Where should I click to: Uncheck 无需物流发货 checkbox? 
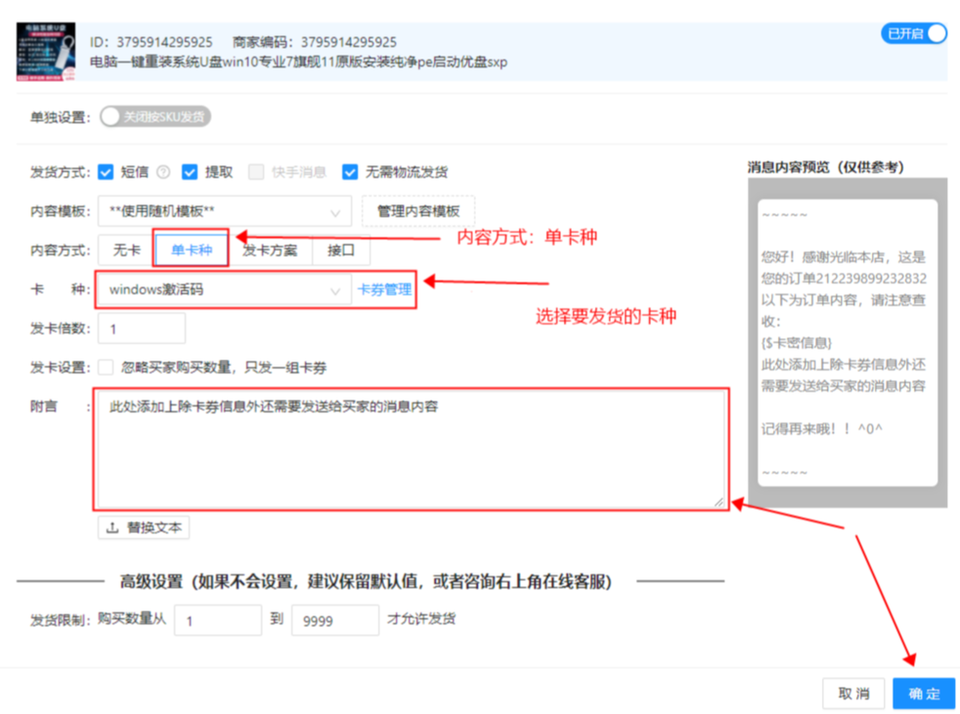point(350,172)
